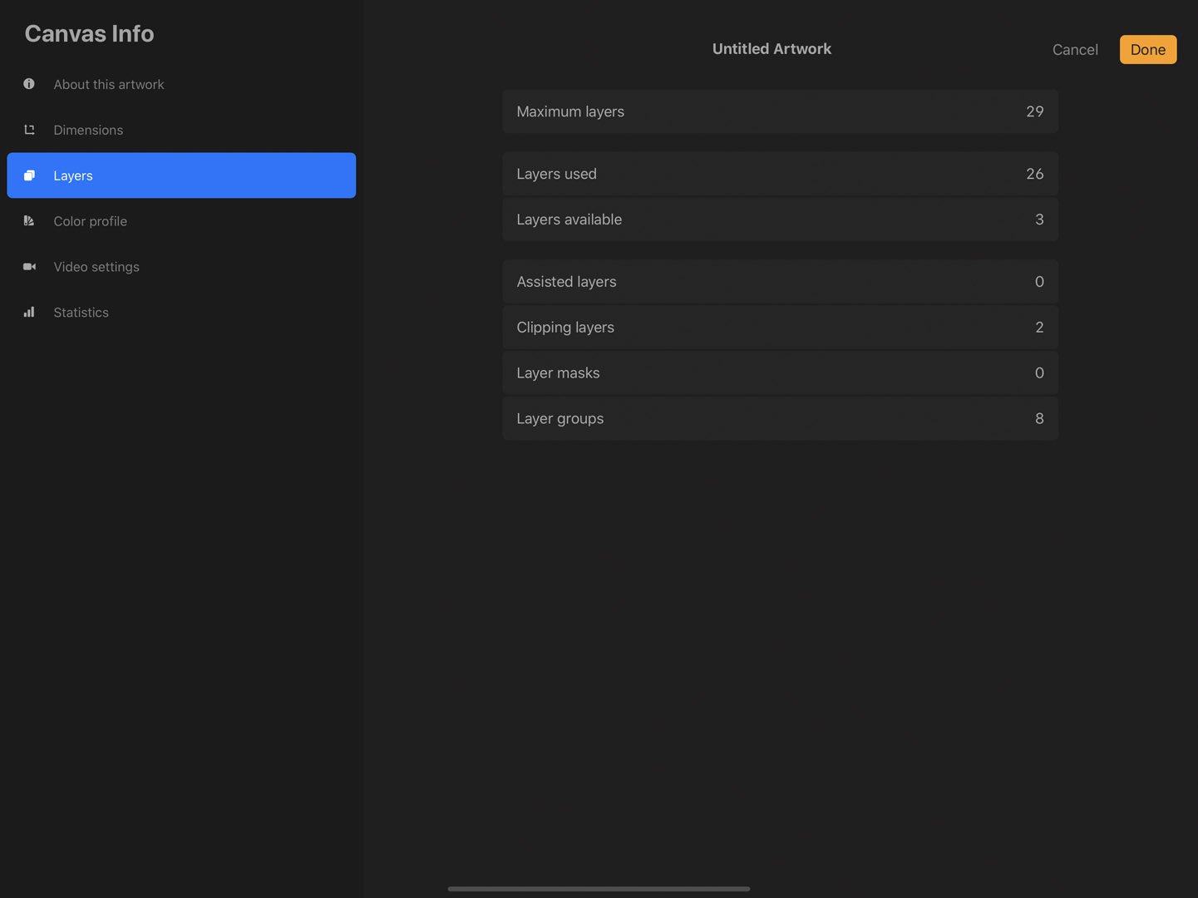
Task: Select the highlighted Layers section
Action: click(181, 175)
